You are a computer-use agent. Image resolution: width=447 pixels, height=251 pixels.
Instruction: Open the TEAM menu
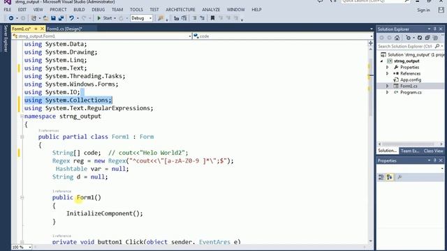(x=117, y=9)
